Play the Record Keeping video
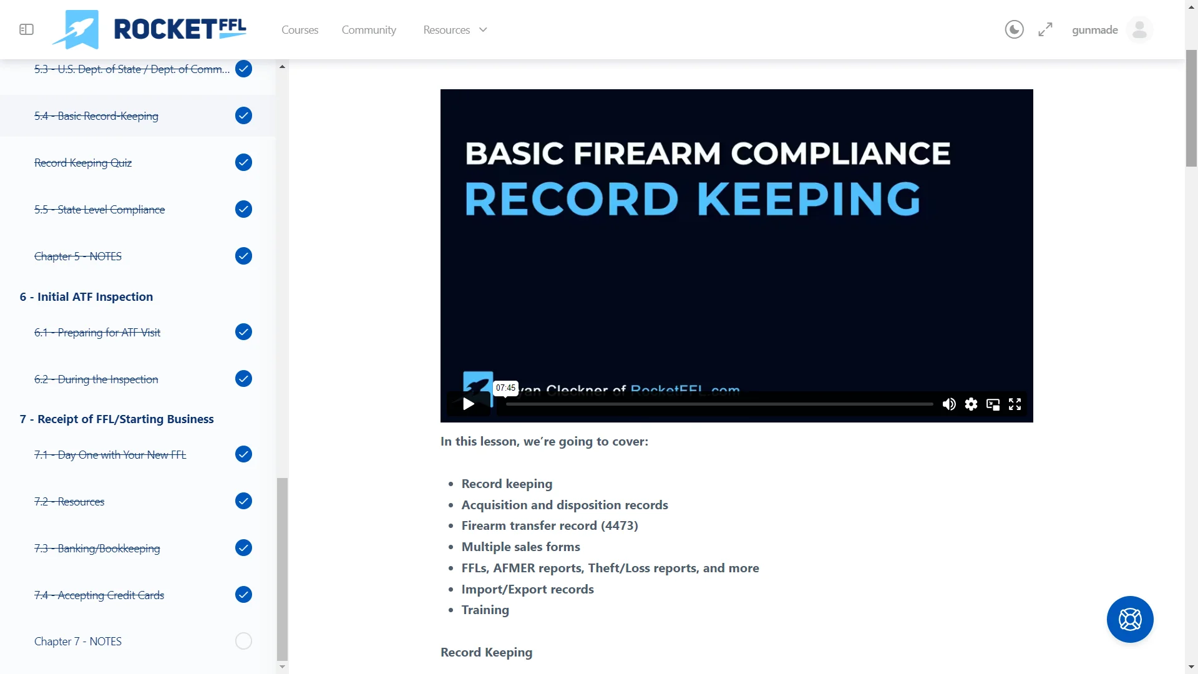 469,404
